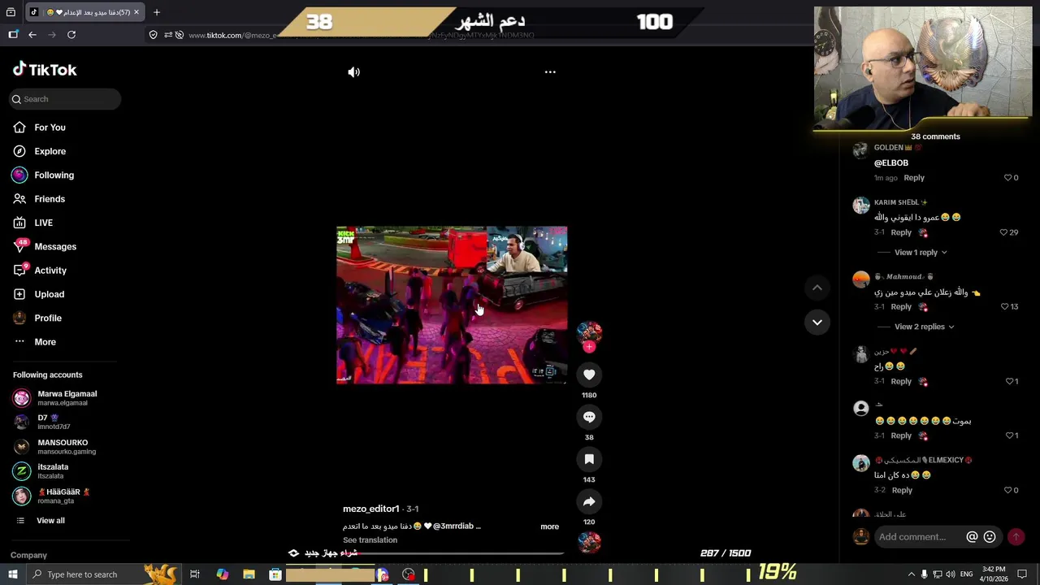Click the video progress bar
1040x585 pixels.
(452, 553)
